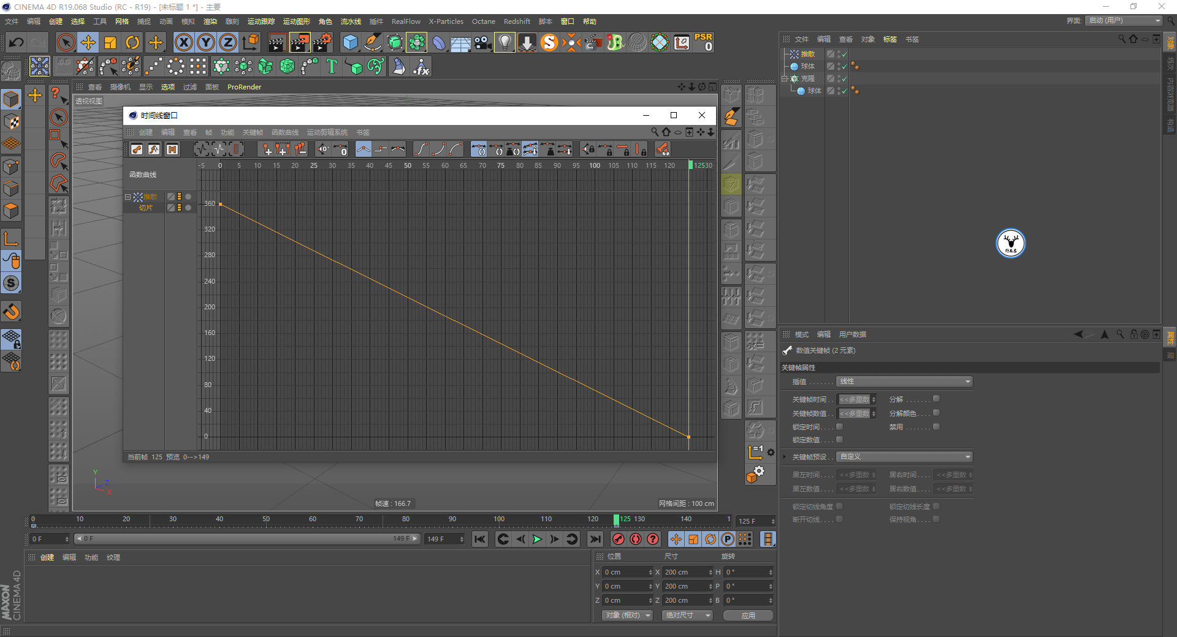Toggle Autokeying red button

pyautogui.click(x=636, y=539)
